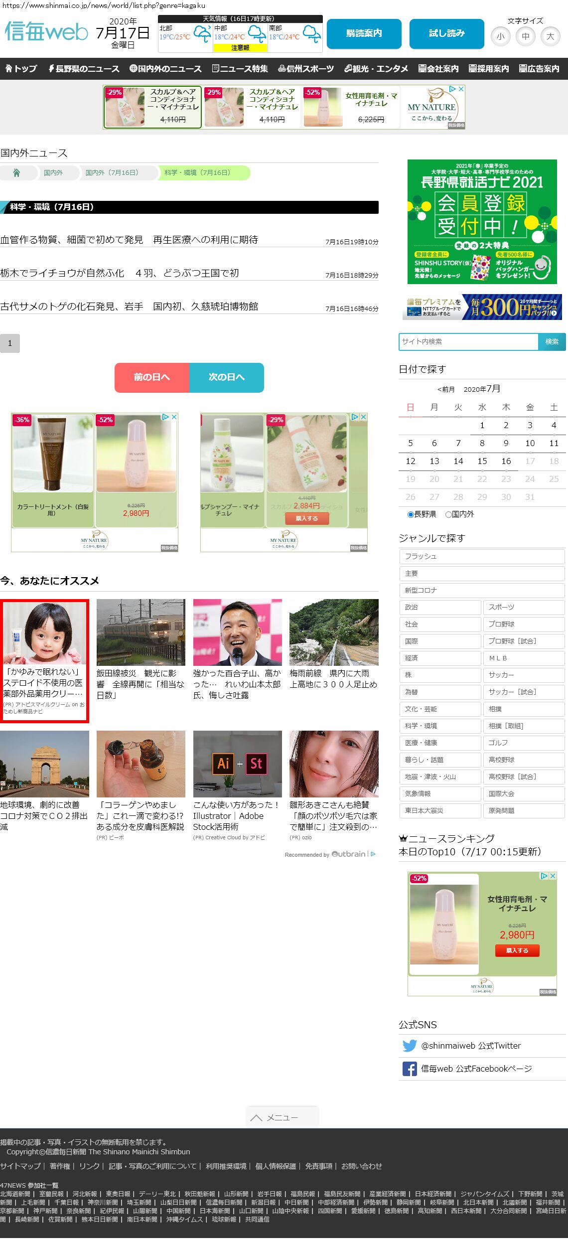Select the 国内外 radio button
Viewport: 568px width, 1249px height.
point(448,514)
